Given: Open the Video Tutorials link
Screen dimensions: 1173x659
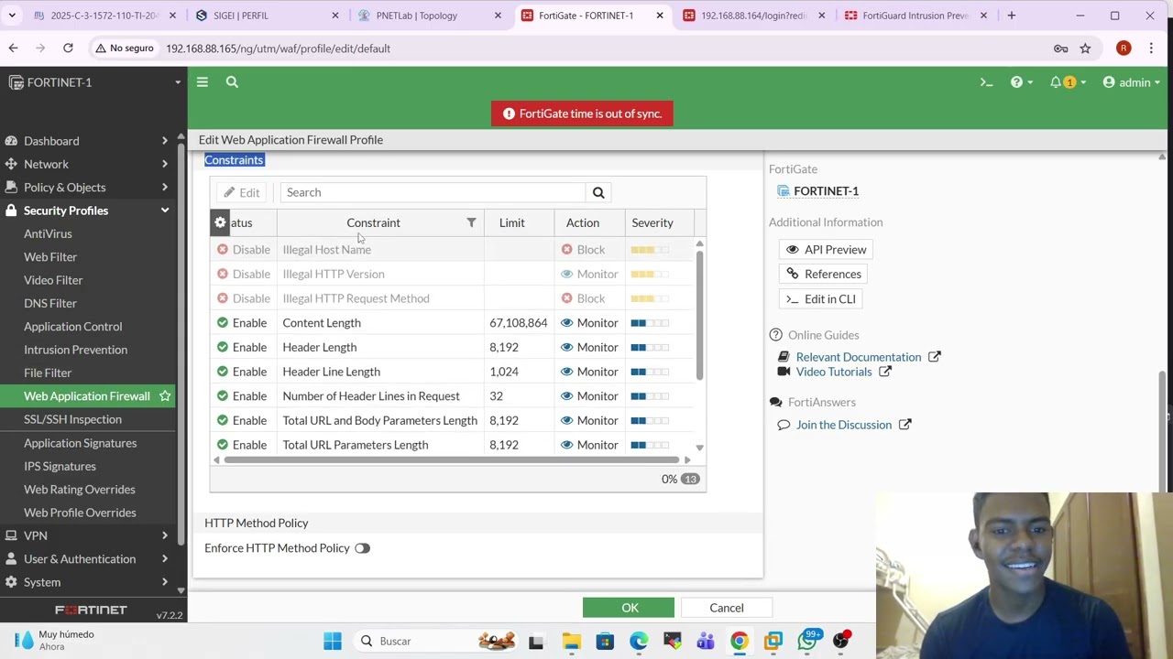Looking at the screenshot, I should click(x=834, y=372).
